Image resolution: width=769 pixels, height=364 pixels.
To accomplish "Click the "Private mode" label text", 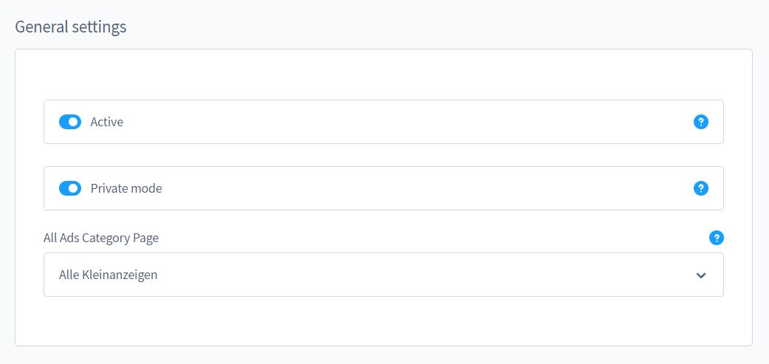I will tap(126, 188).
